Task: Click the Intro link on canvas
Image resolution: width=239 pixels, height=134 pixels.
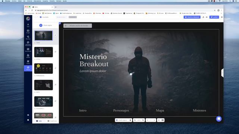Action: click(x=83, y=111)
